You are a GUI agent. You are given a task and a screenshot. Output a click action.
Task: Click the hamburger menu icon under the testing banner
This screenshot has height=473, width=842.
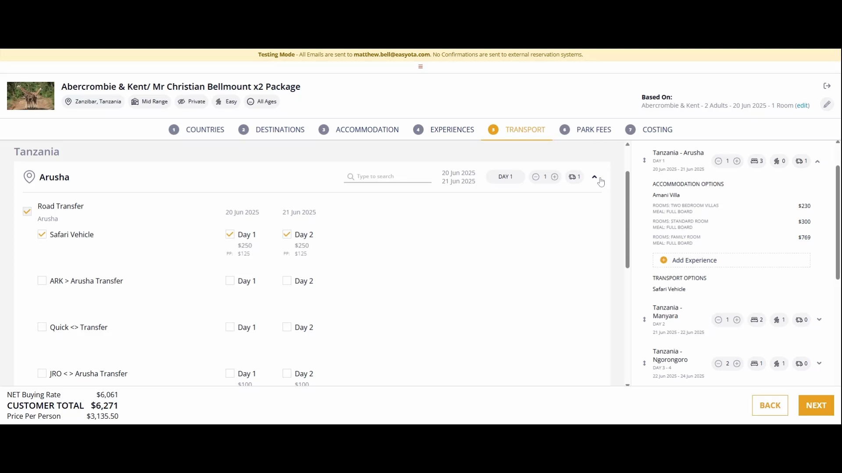[x=421, y=67]
